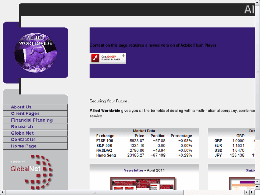Click the FTSE price value 5938.87
Image resolution: width=260 pixels, height=195 pixels.
coord(137,141)
